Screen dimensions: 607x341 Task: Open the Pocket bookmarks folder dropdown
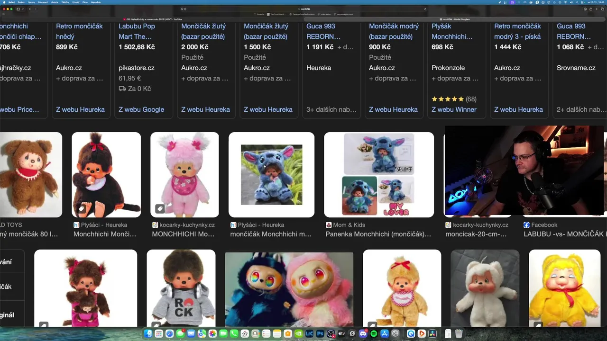coord(259,14)
